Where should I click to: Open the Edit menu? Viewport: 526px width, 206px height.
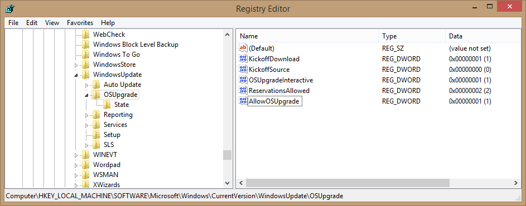[x=32, y=23]
